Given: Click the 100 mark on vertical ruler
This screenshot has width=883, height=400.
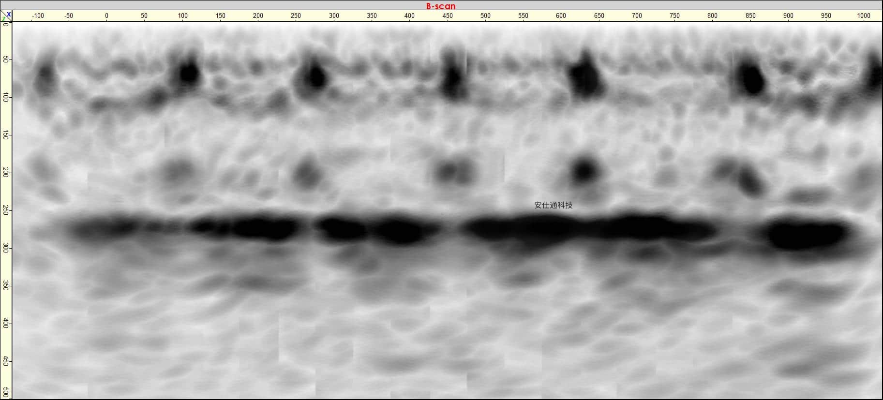Looking at the screenshot, I should point(6,98).
